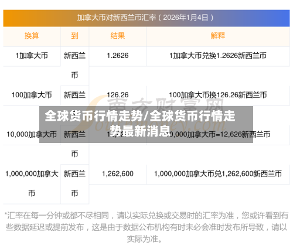293x249 pixels.
Task: Click explanation 100加拿大币换126.26新西兰币
Action: coord(218,95)
